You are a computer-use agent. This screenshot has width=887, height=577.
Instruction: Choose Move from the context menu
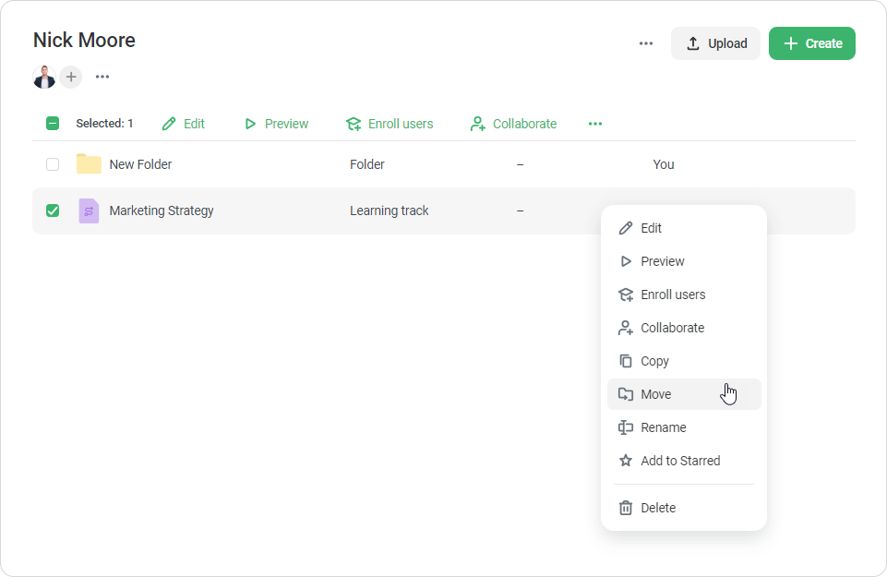click(x=656, y=394)
